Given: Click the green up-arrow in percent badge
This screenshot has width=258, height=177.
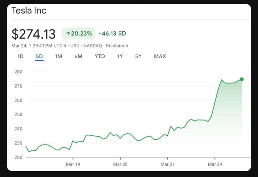Looking at the screenshot, I should pyautogui.click(x=68, y=34).
